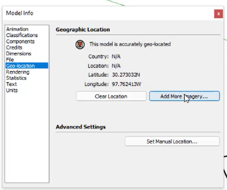Image resolution: width=227 pixels, height=190 pixels.
Task: Open the Animation settings page
Action: (x=17, y=29)
